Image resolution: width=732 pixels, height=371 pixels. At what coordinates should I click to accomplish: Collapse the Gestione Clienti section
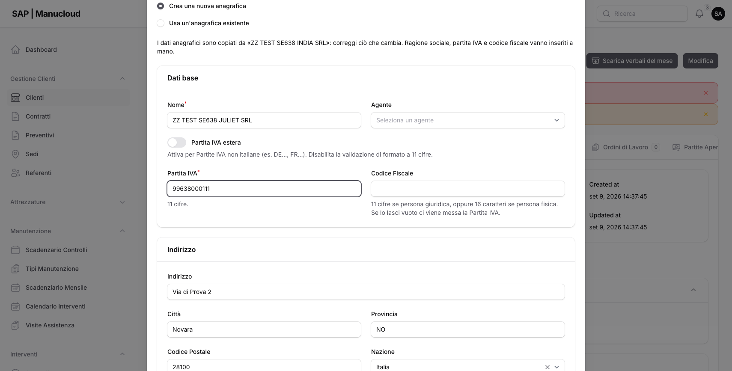[x=122, y=79]
